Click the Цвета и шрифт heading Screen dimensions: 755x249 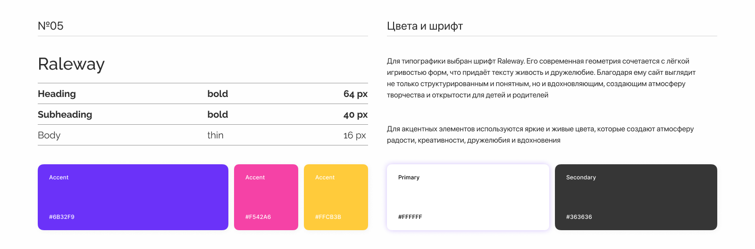(x=425, y=26)
